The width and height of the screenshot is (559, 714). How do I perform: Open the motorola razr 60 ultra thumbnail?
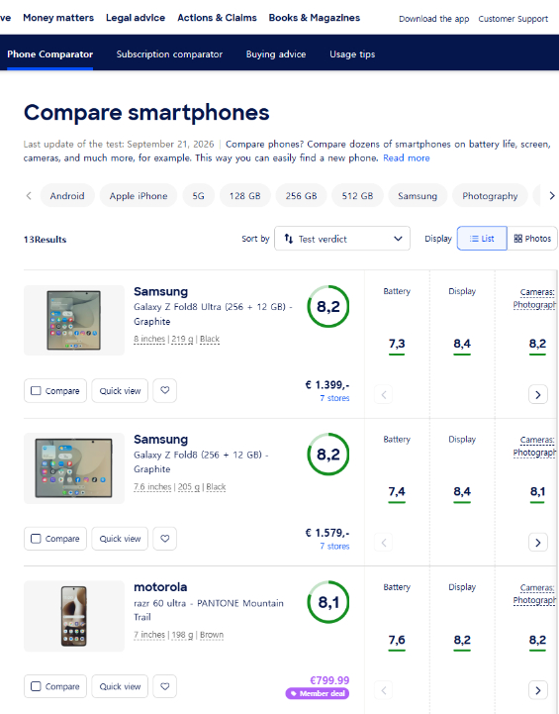pos(73,616)
